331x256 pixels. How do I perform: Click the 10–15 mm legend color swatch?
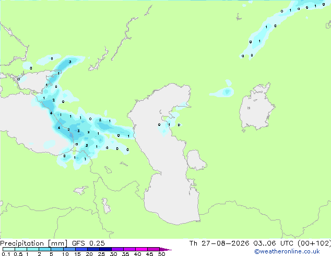69,249
